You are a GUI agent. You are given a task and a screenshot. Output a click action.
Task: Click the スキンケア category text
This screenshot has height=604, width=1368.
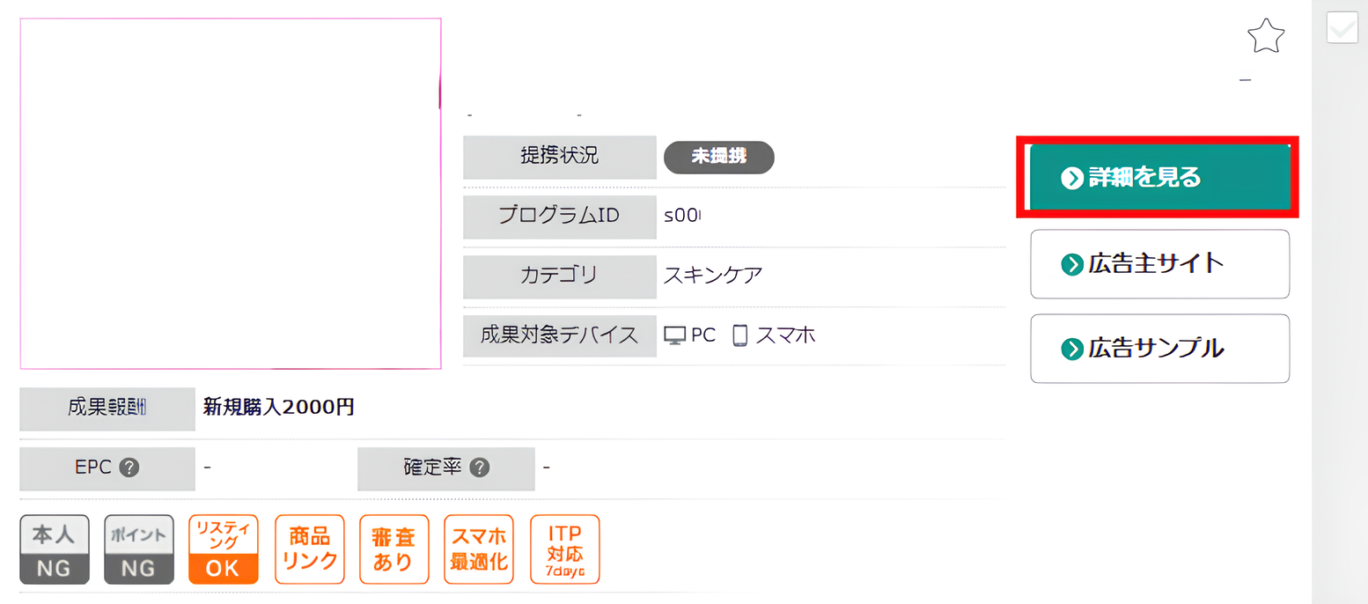(x=713, y=275)
